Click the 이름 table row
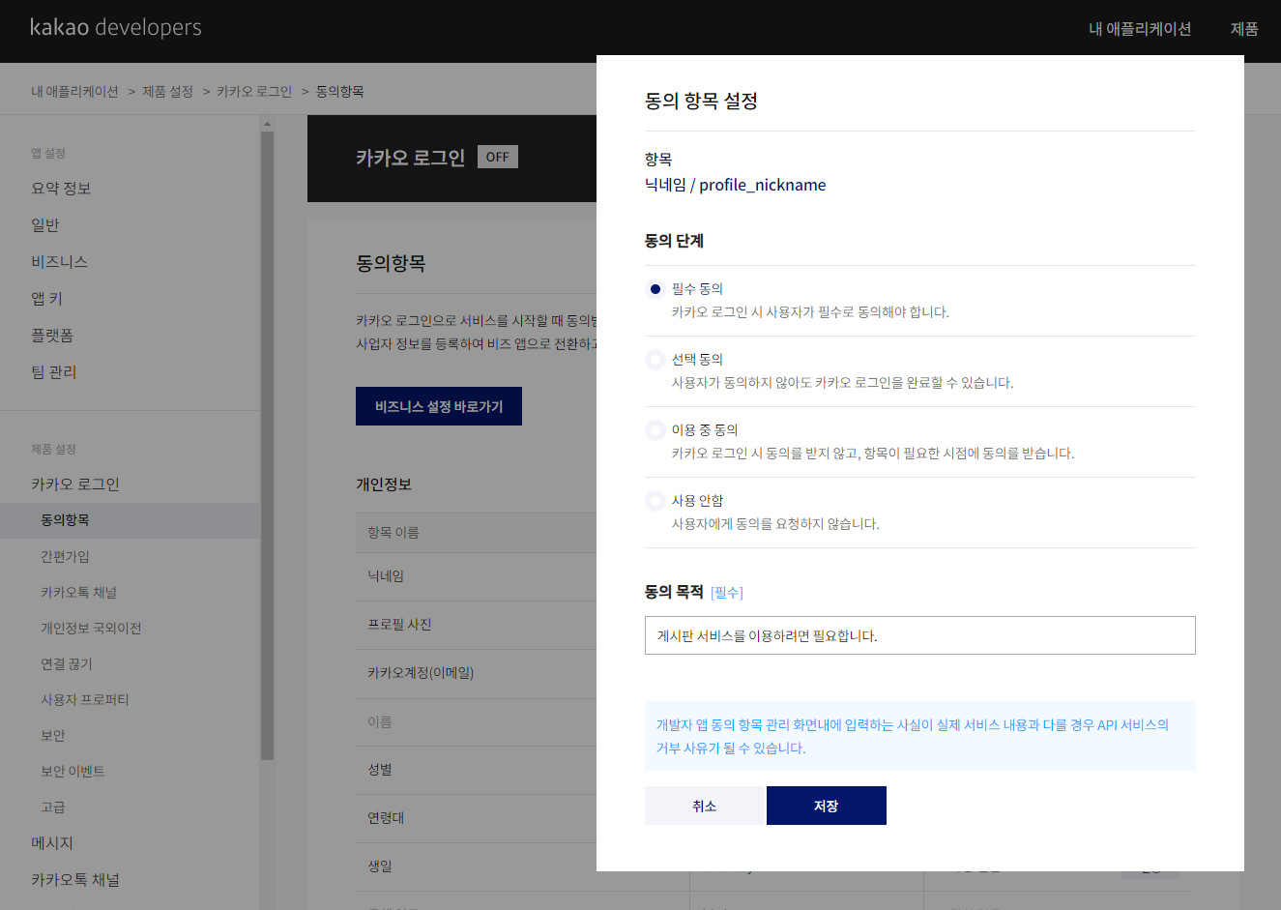1281x910 pixels. 476,722
